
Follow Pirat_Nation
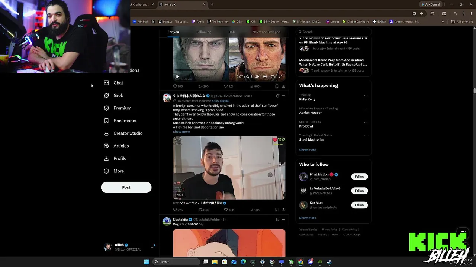(360, 177)
